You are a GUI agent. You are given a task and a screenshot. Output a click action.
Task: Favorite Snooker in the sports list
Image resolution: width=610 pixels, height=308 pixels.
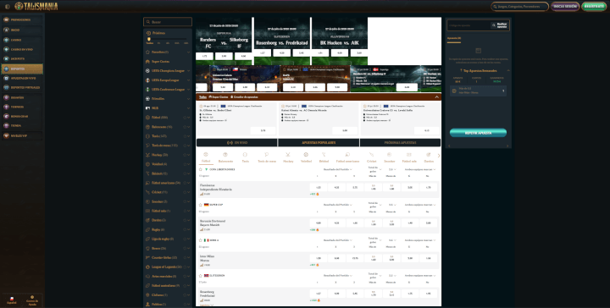(185, 201)
